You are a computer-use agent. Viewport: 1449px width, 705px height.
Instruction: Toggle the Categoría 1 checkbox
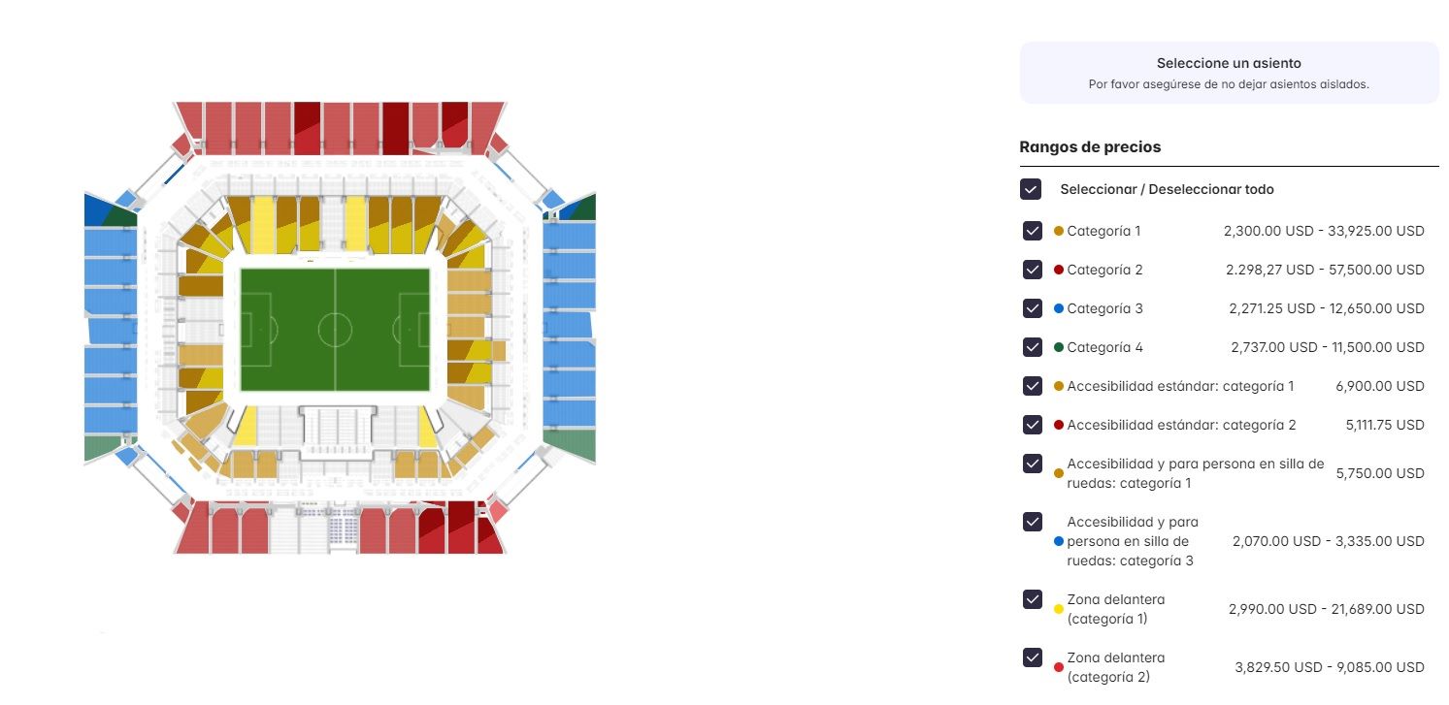(x=1033, y=231)
